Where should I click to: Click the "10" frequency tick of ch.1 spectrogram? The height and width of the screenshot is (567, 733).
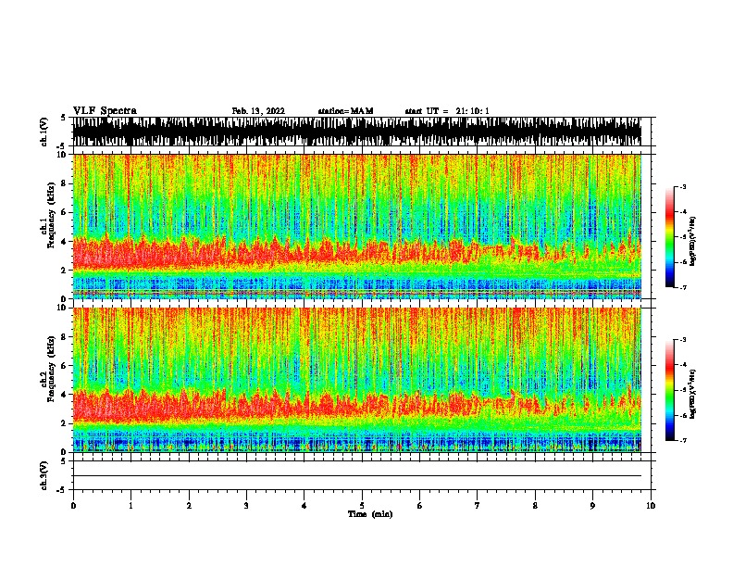pos(63,155)
